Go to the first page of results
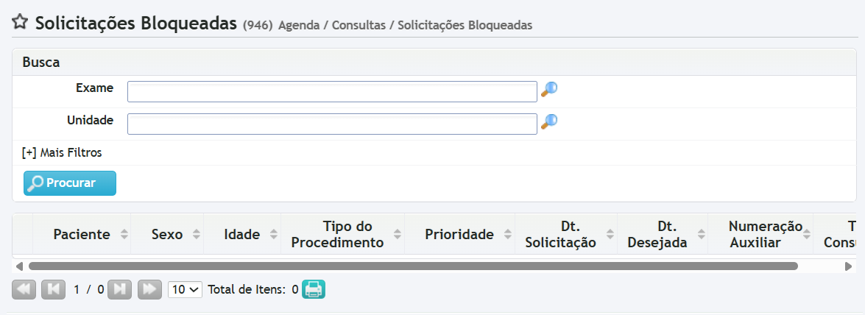Image resolution: width=865 pixels, height=315 pixels. (x=24, y=289)
